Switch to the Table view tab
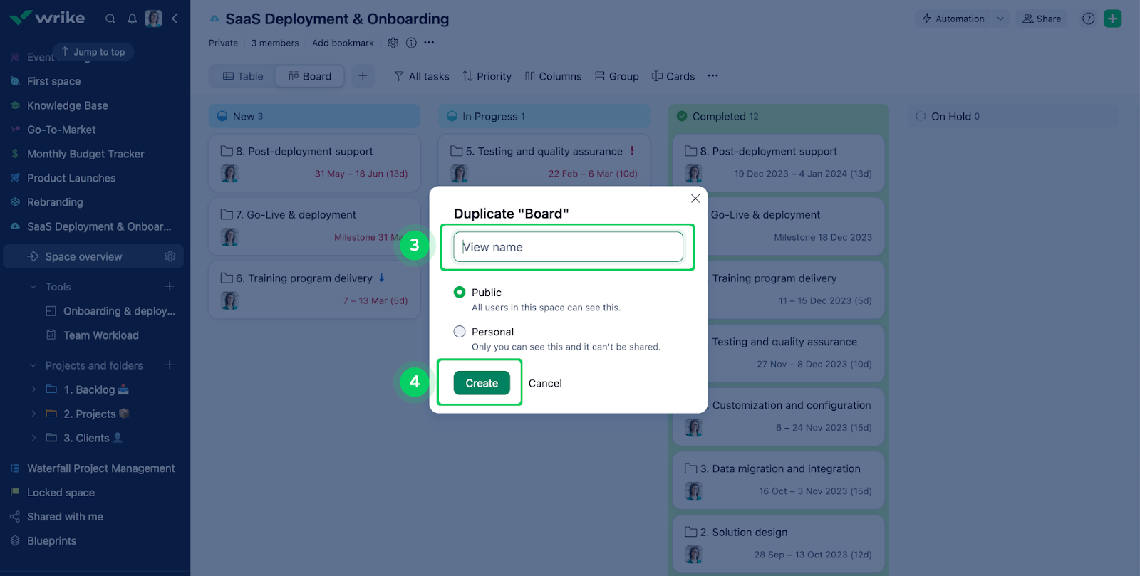Screen dimensions: 1140x576 point(243,76)
